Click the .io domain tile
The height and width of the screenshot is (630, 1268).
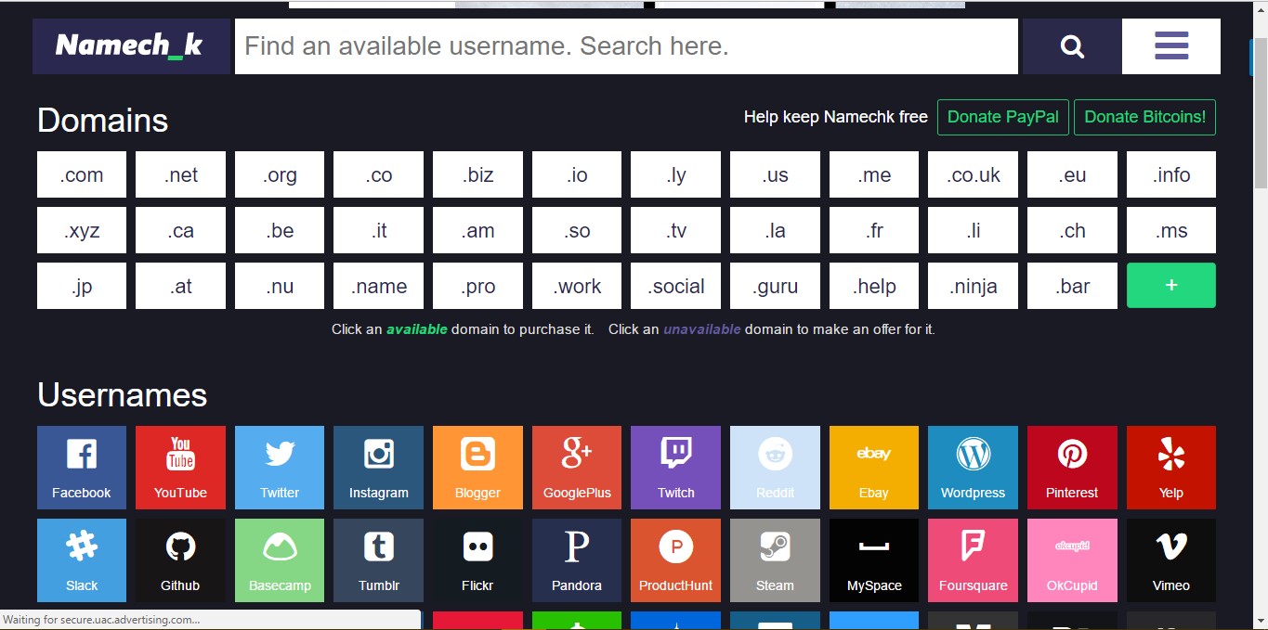click(x=577, y=174)
